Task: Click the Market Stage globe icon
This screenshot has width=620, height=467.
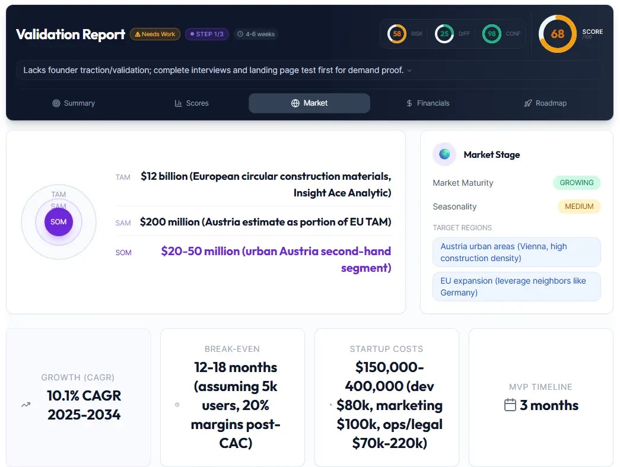Action: click(444, 154)
